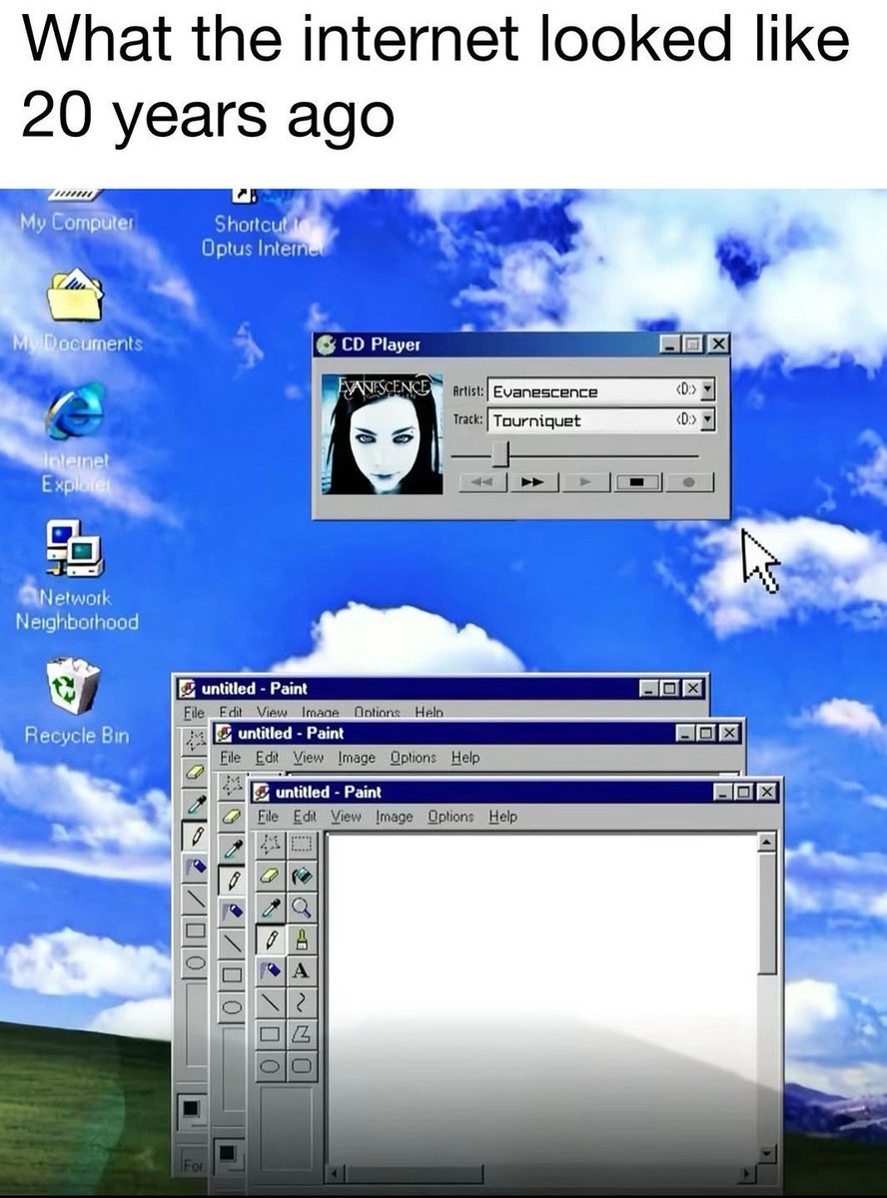Select the Airbrush tool in front Paint window

click(x=270, y=969)
